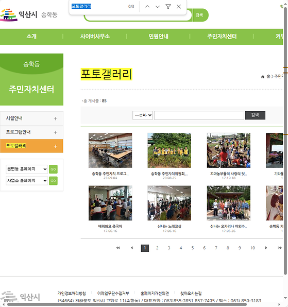Open 홈페이지개선의견 footer link

(155, 293)
